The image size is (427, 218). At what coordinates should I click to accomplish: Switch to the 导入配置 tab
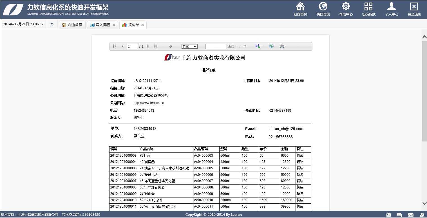tap(101, 24)
